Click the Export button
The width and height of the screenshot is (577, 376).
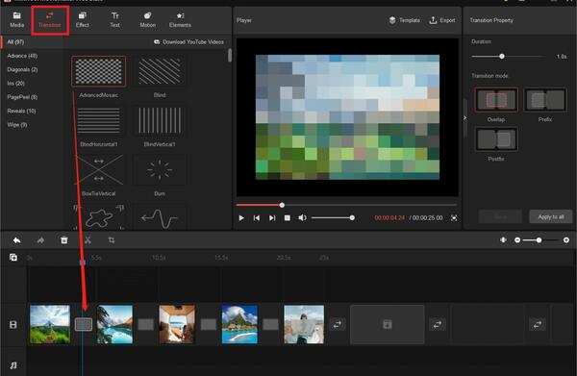point(442,20)
